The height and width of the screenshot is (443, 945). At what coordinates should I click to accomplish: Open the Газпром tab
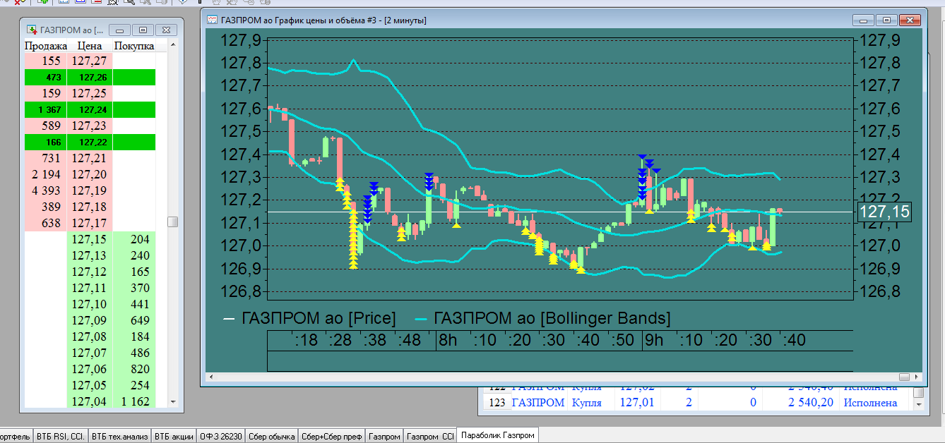pyautogui.click(x=384, y=437)
